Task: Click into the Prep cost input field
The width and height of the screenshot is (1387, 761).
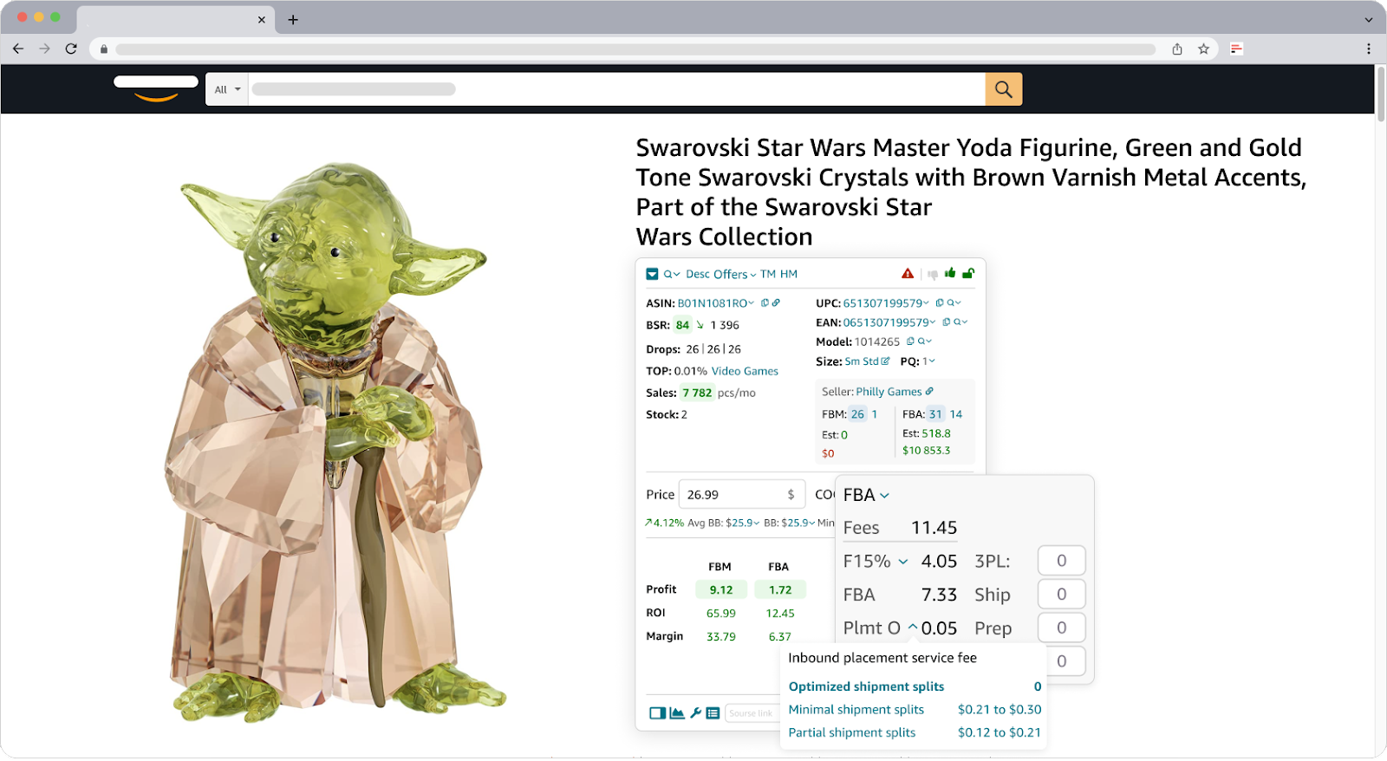Action: (1061, 628)
